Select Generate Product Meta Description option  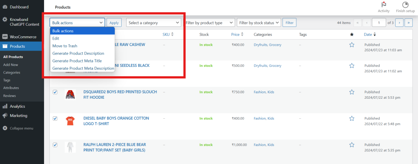click(82, 68)
